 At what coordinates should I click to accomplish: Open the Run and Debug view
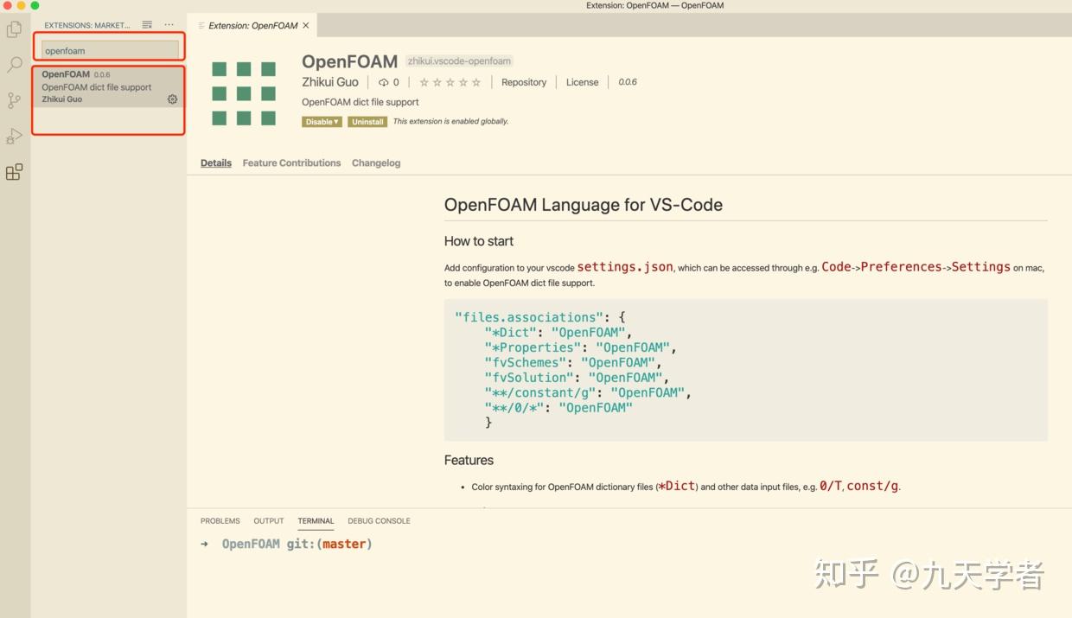pos(13,135)
